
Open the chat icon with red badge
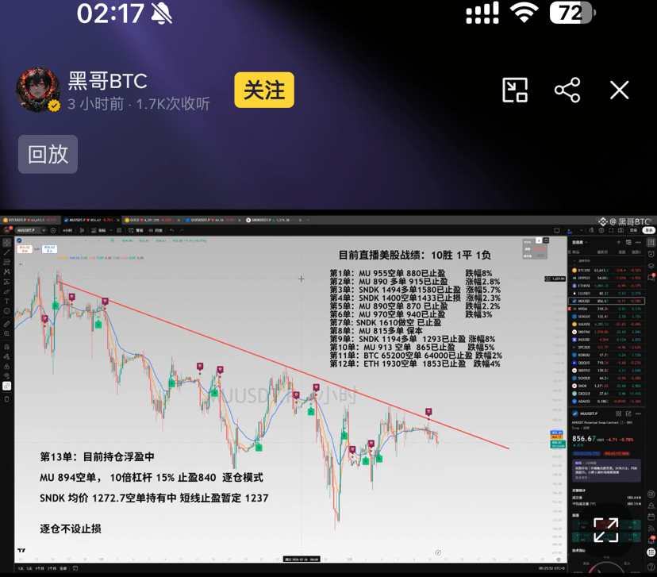click(x=651, y=276)
